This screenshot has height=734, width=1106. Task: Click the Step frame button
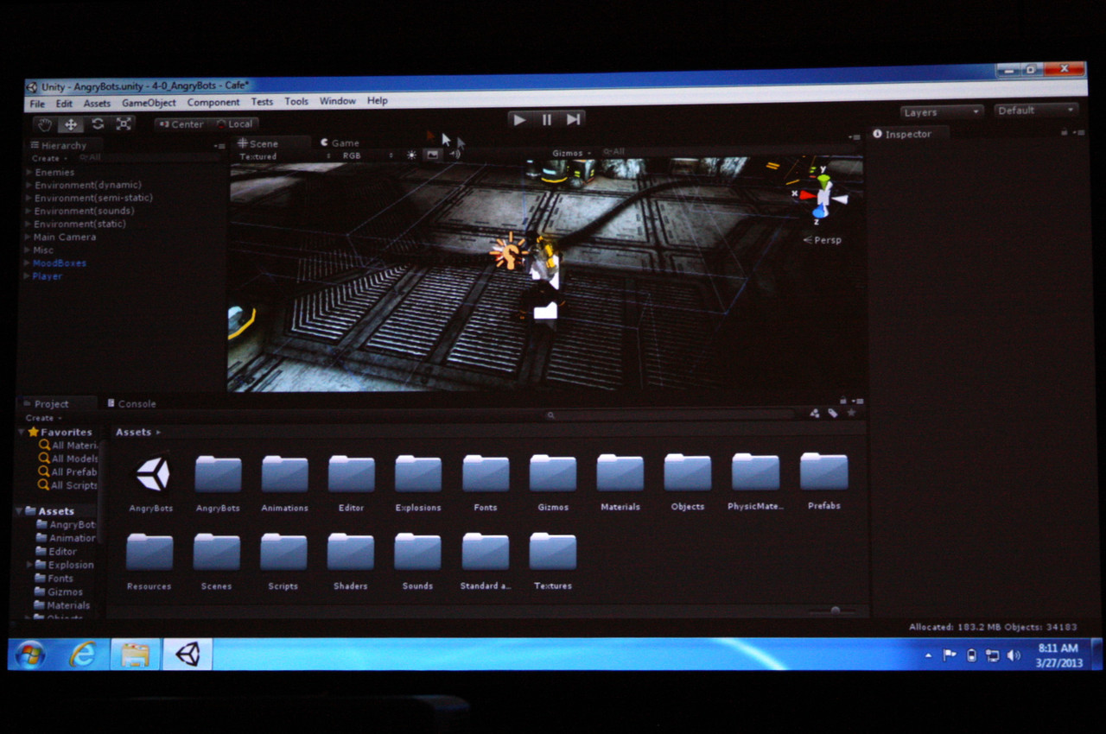573,120
